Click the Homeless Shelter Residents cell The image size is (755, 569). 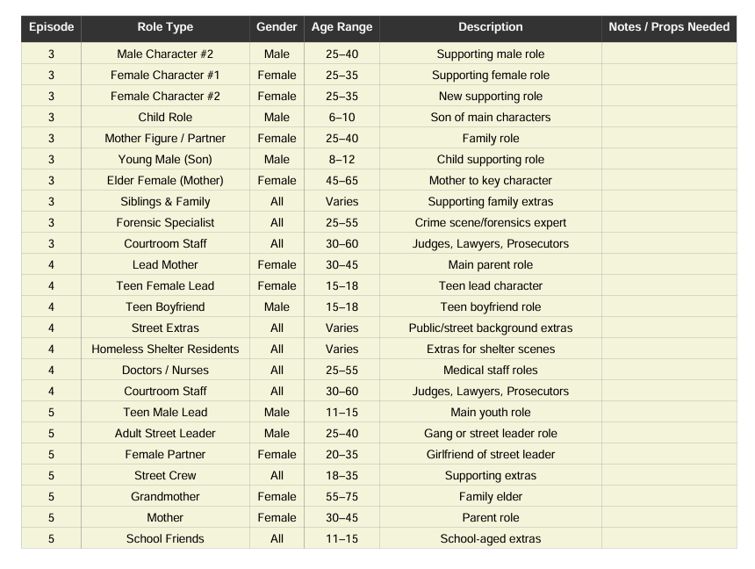pyautogui.click(x=165, y=349)
